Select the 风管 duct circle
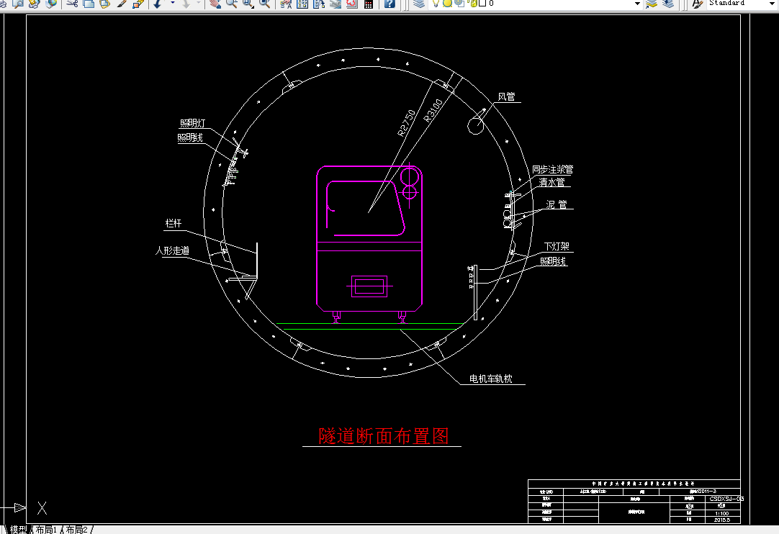 pos(475,126)
